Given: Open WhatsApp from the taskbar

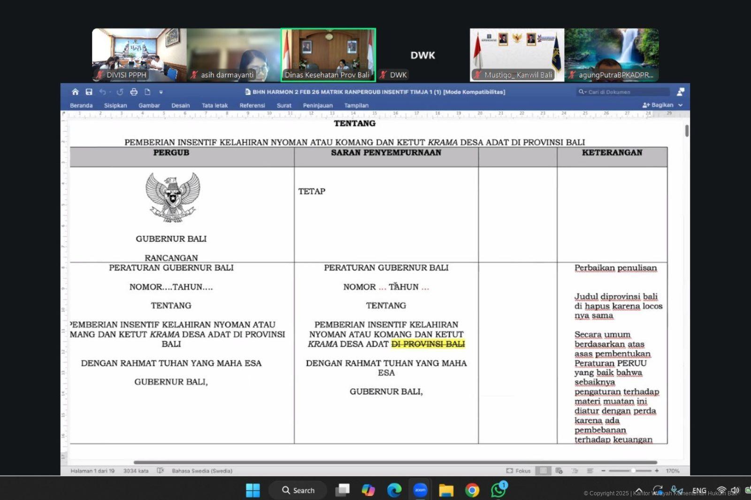Looking at the screenshot, I should point(498,490).
